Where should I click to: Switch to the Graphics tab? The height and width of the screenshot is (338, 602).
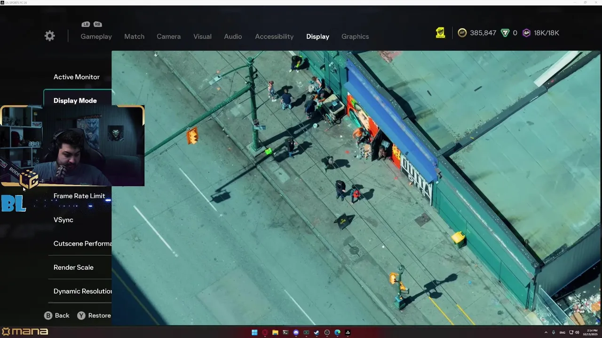(355, 37)
